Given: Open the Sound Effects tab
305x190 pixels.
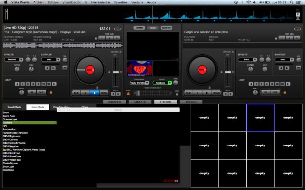Looking at the screenshot, I should point(14,107).
